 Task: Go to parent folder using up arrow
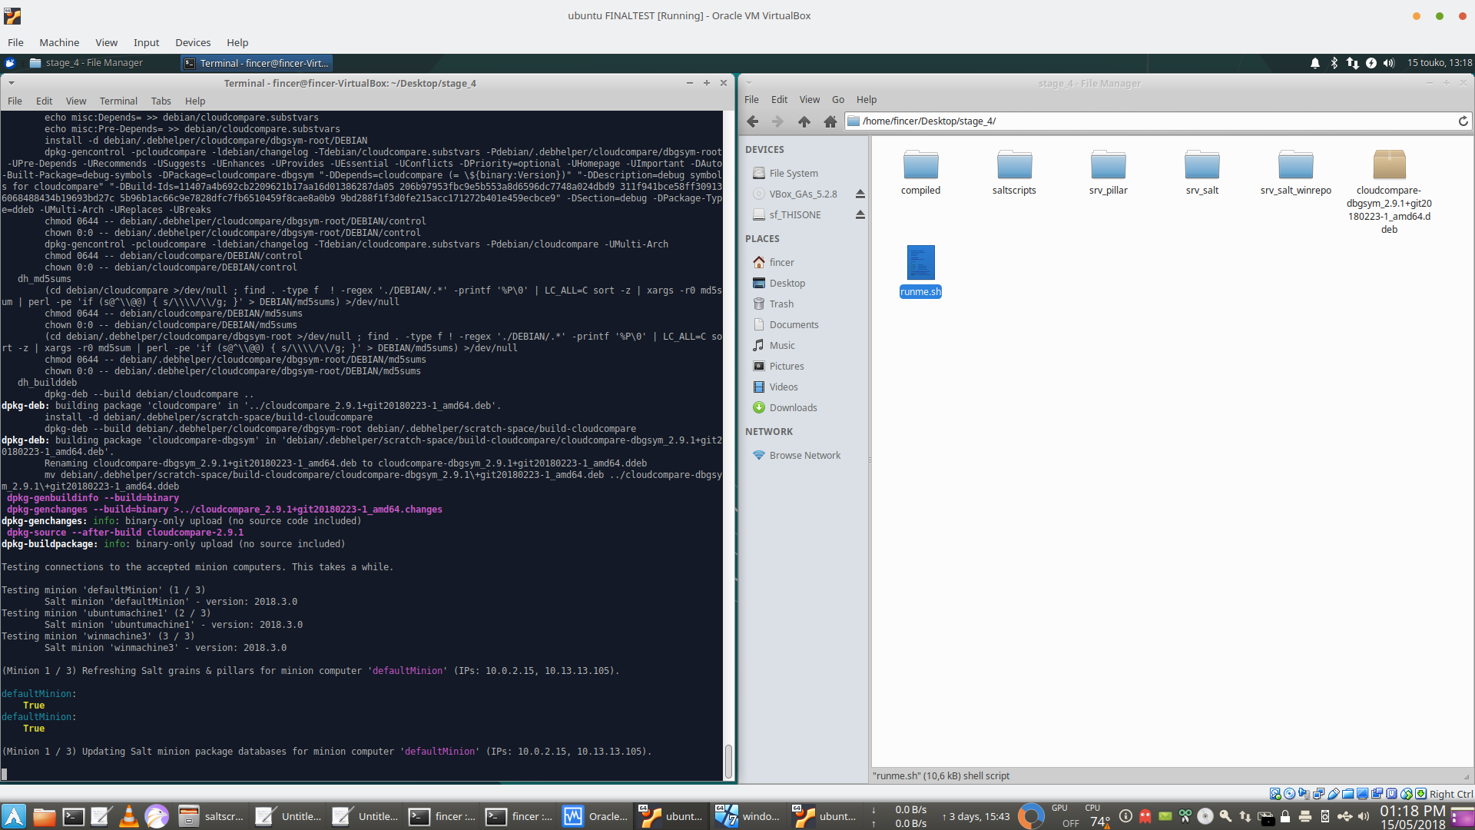click(x=804, y=121)
